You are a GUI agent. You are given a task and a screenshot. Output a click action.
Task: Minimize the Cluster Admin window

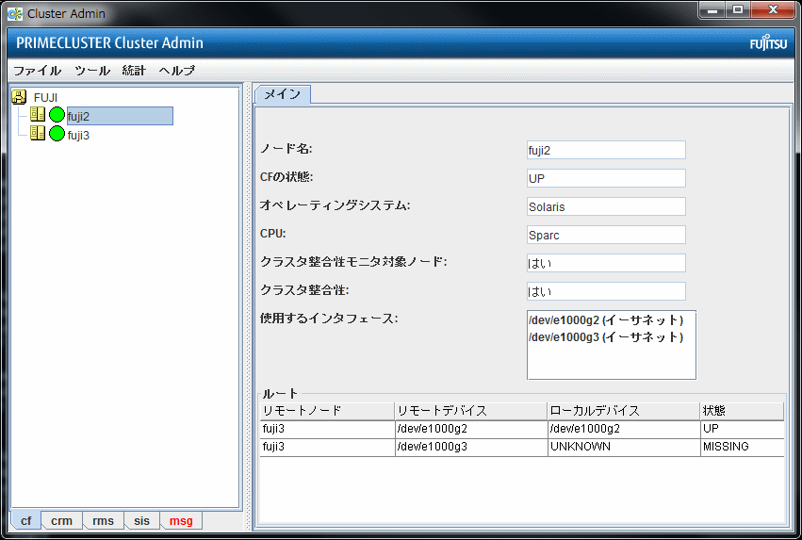tap(712, 9)
